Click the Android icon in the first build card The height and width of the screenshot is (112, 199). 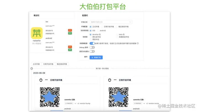tap(41, 80)
